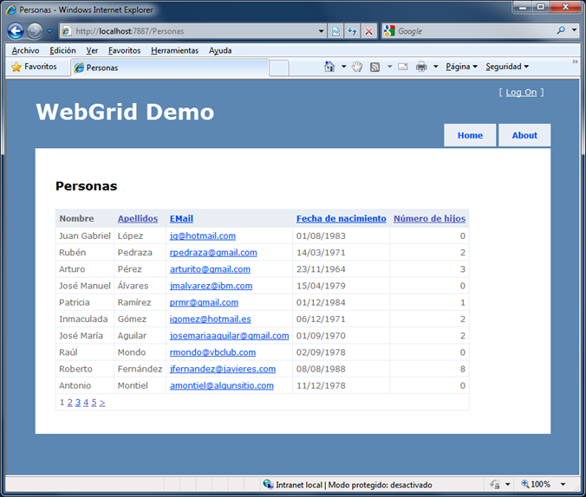Switch to the About navigation tab

[x=524, y=135]
